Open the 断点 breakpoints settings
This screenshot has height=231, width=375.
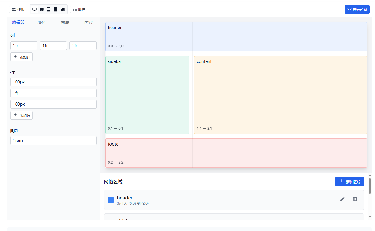(x=79, y=9)
